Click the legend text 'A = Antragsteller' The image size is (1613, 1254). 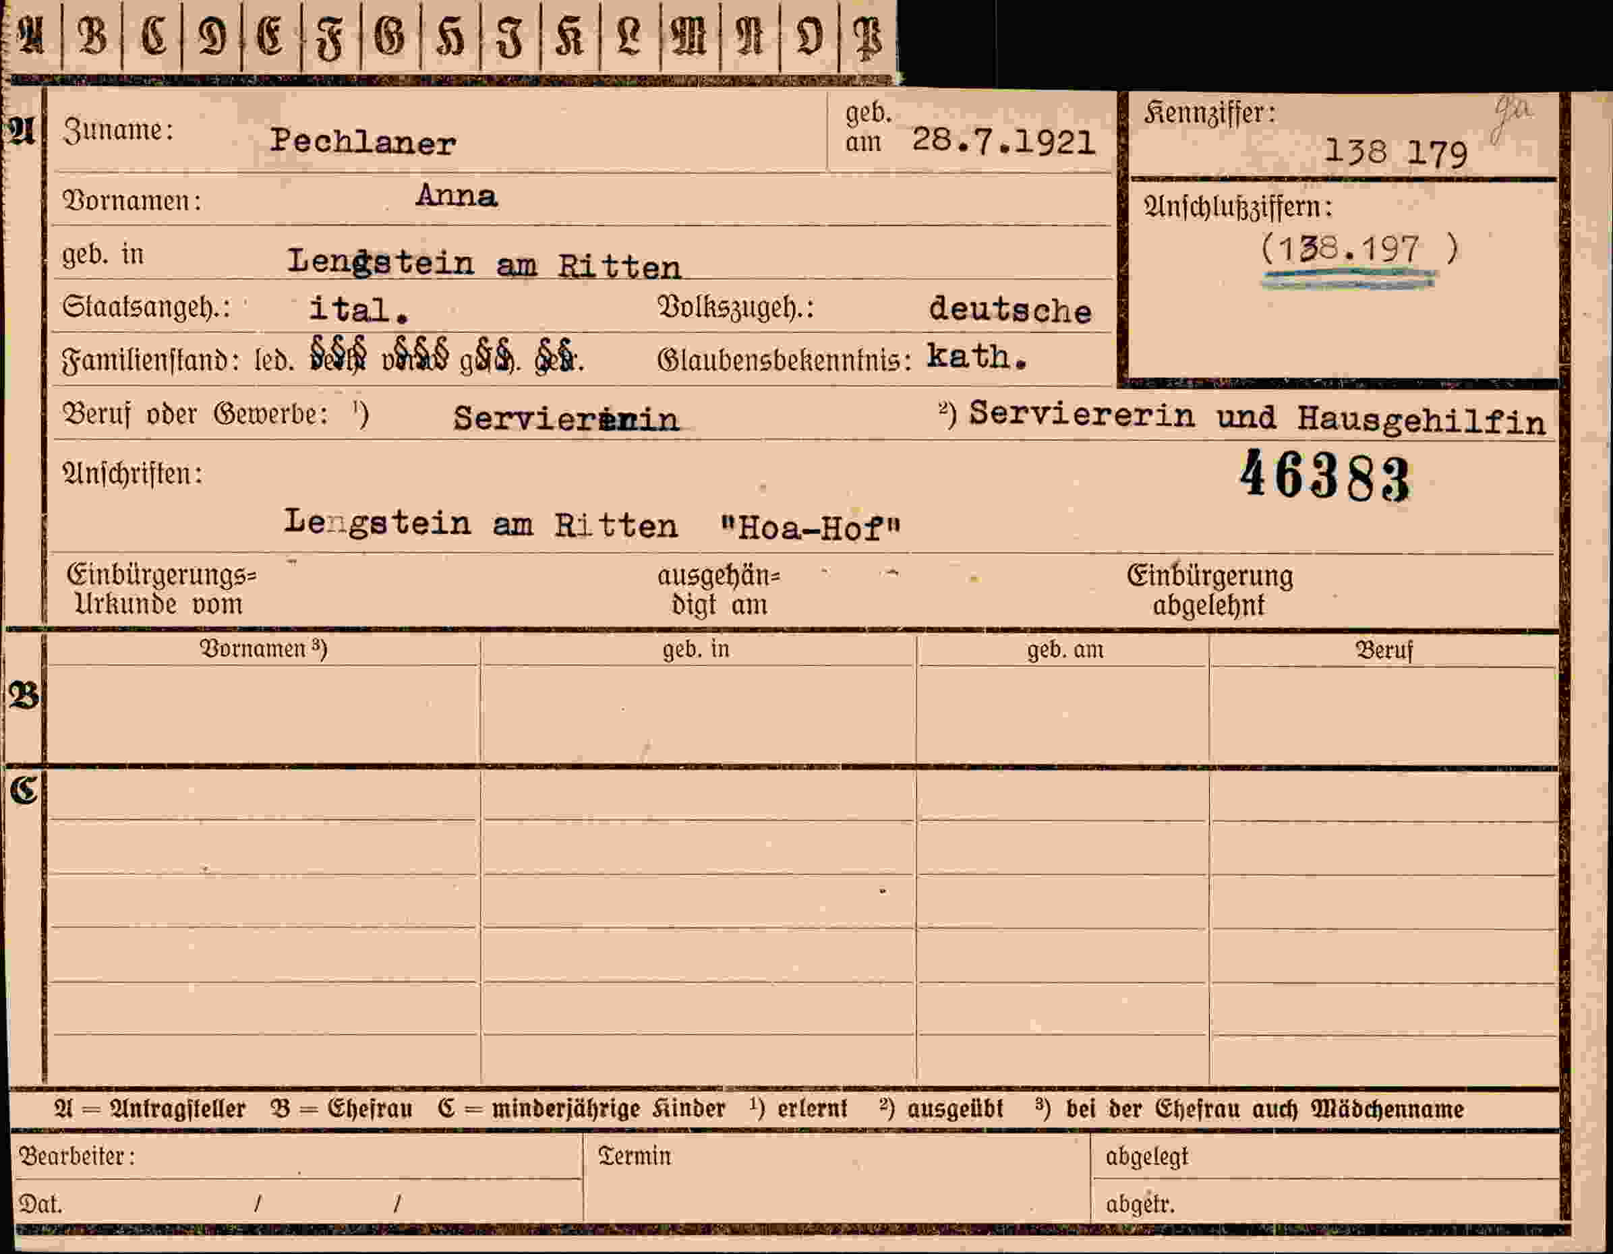(x=149, y=1109)
